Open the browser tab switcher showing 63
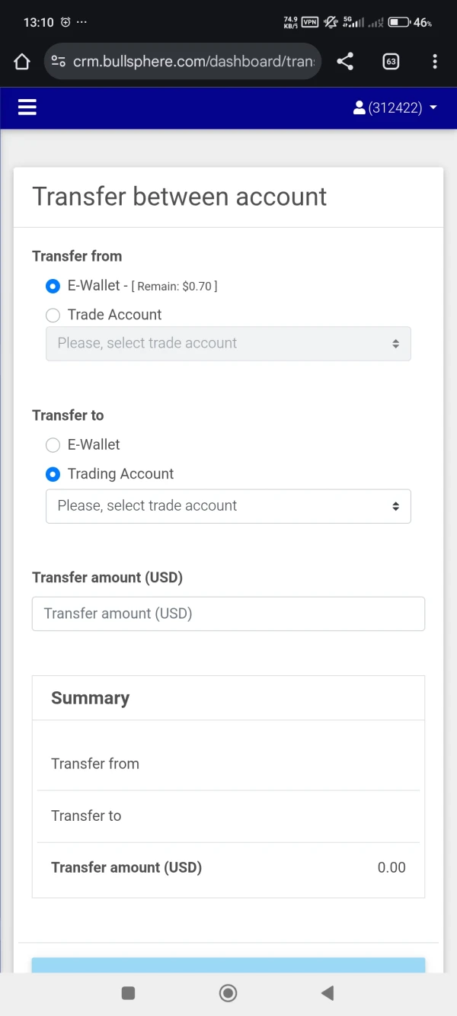This screenshot has height=1016, width=457. tap(391, 62)
